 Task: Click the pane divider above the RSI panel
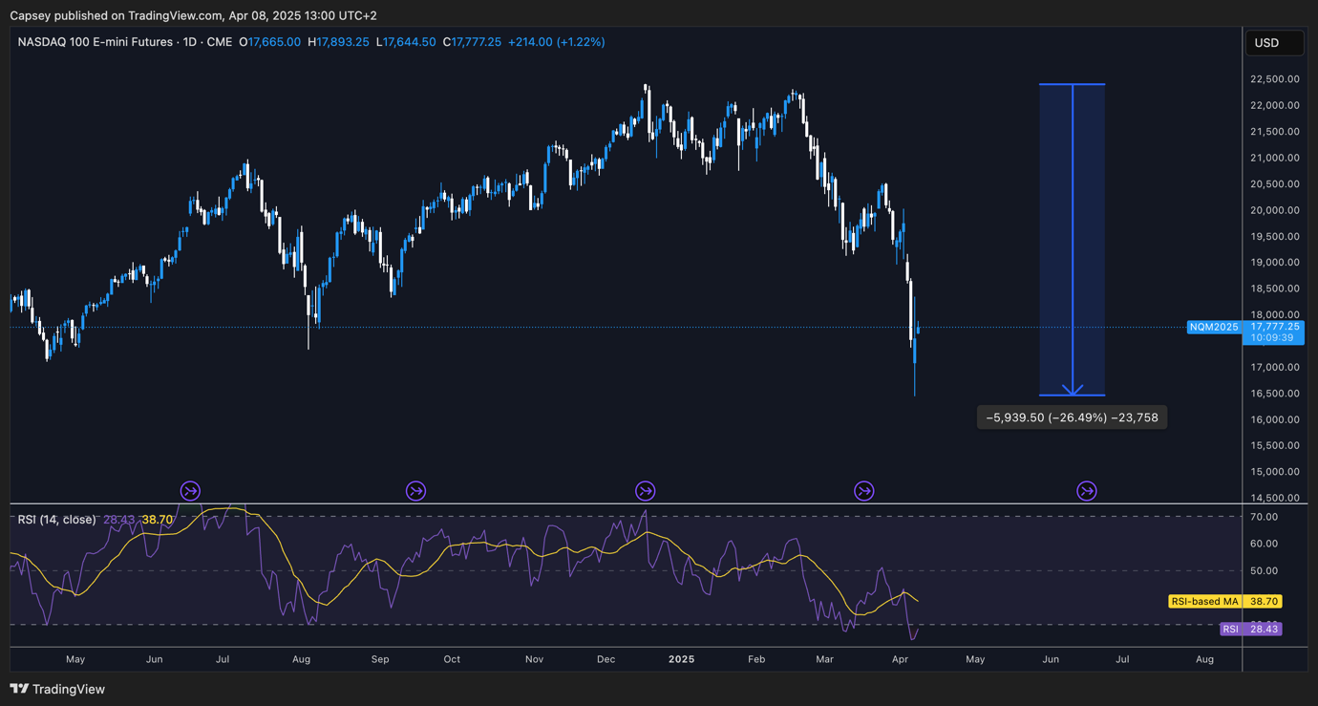[x=626, y=503]
